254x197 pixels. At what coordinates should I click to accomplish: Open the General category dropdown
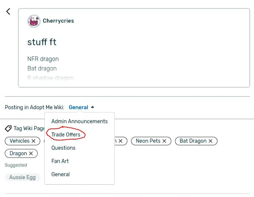click(x=78, y=108)
